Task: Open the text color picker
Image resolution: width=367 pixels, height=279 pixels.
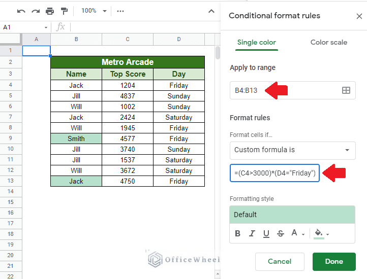Action: click(x=298, y=233)
